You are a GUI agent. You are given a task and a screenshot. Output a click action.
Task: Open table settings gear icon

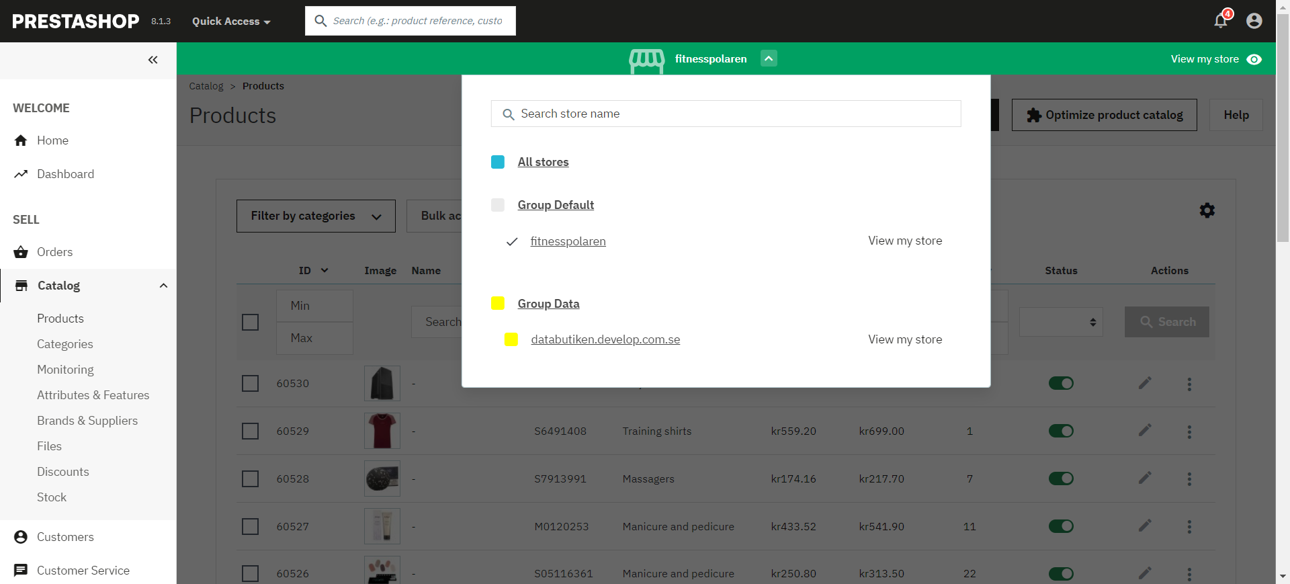tap(1207, 210)
